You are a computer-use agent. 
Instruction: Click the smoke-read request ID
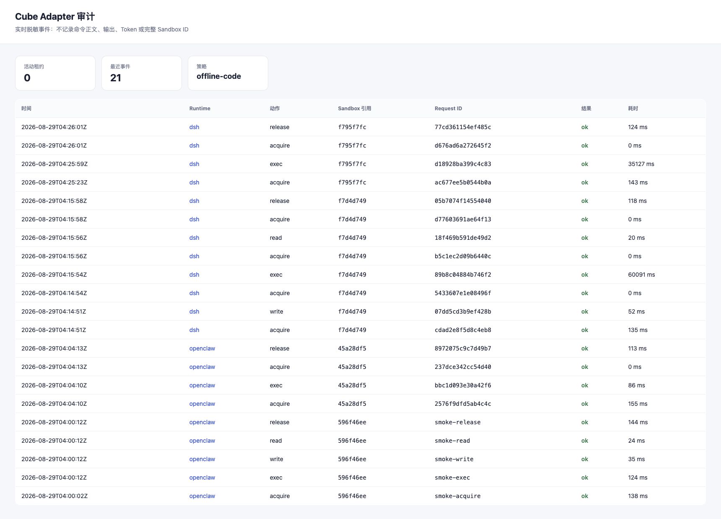(452, 441)
